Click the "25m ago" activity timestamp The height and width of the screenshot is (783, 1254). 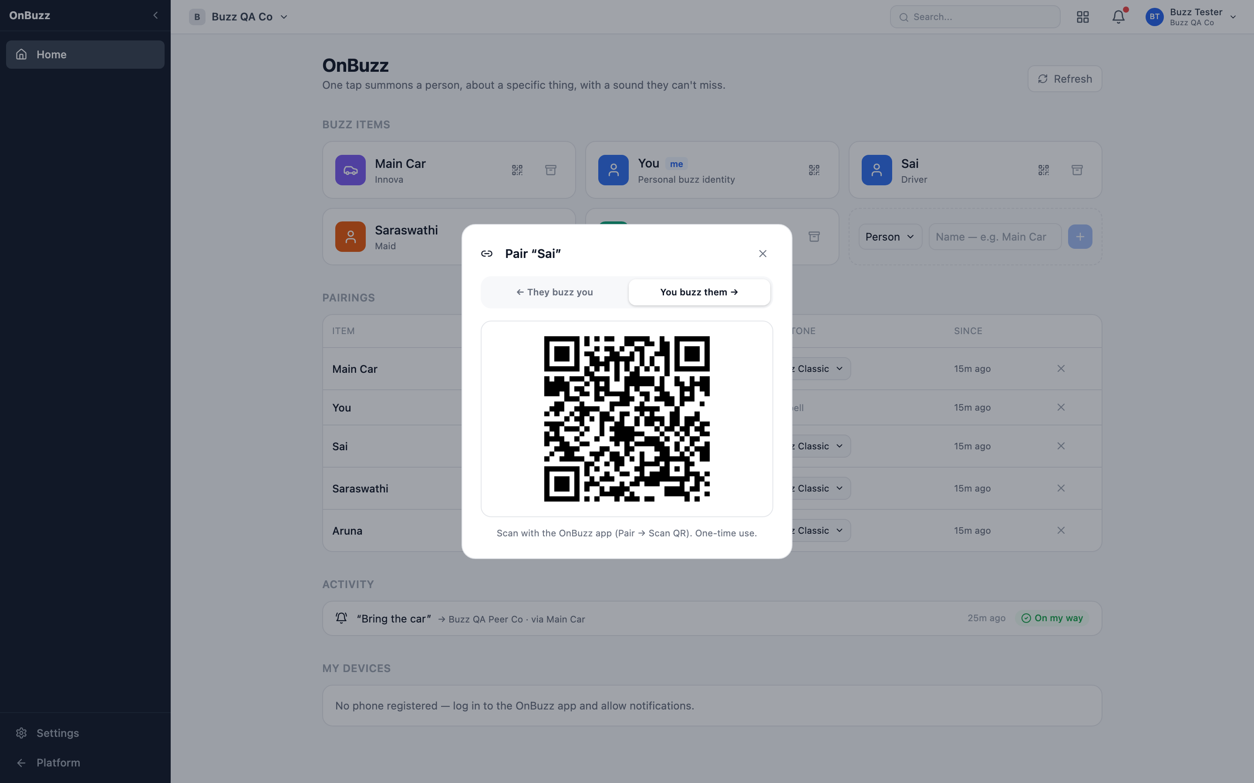[986, 618]
